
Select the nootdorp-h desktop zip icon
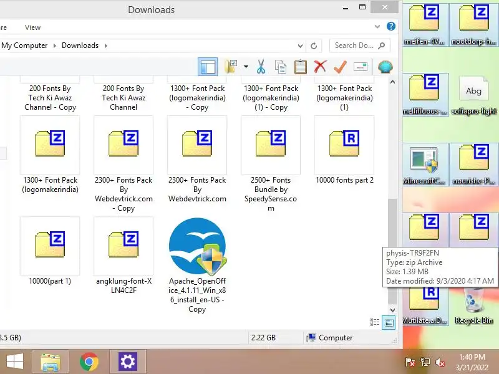click(x=474, y=24)
